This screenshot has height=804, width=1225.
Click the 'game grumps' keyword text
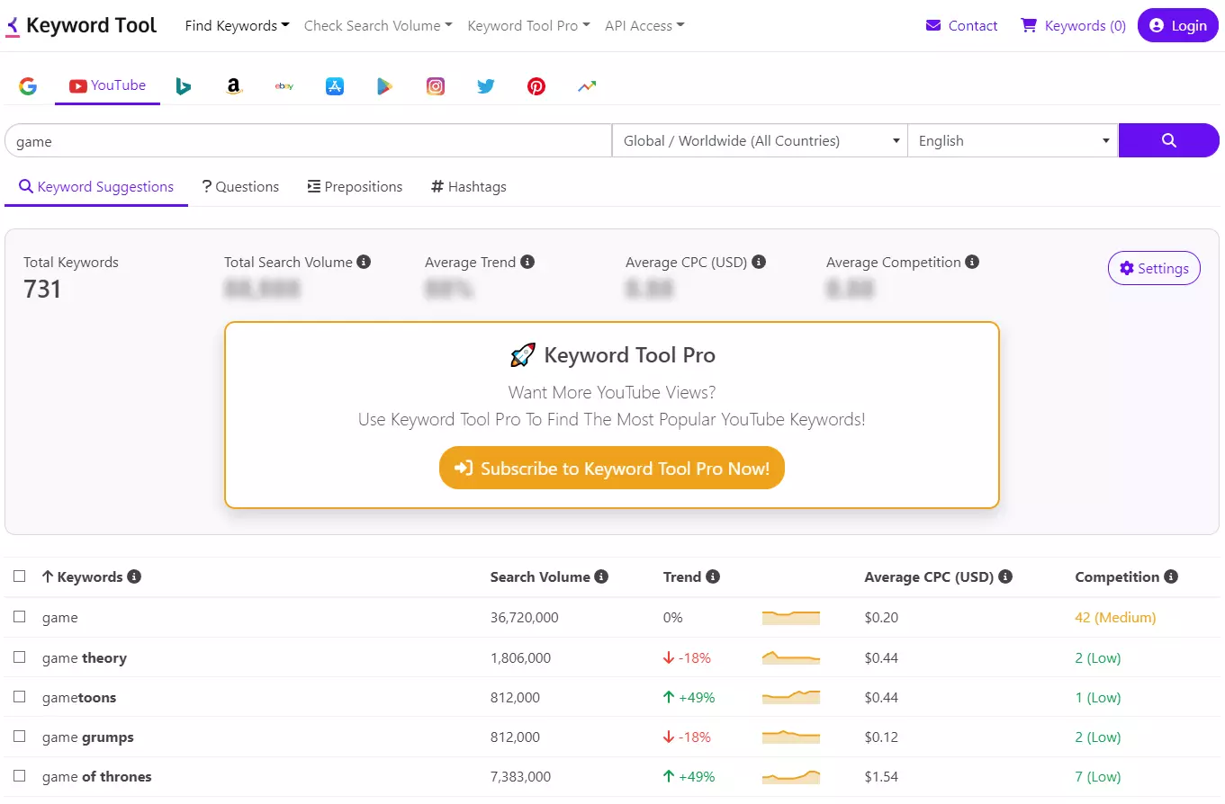coord(88,737)
